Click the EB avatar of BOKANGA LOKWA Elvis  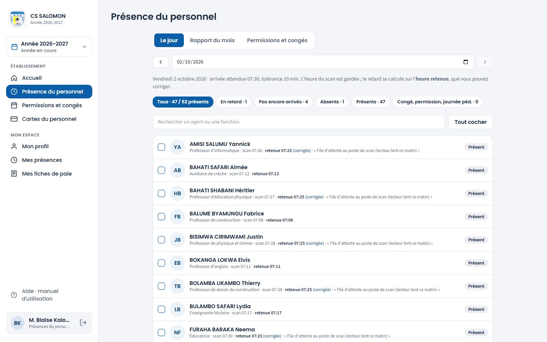point(177,263)
